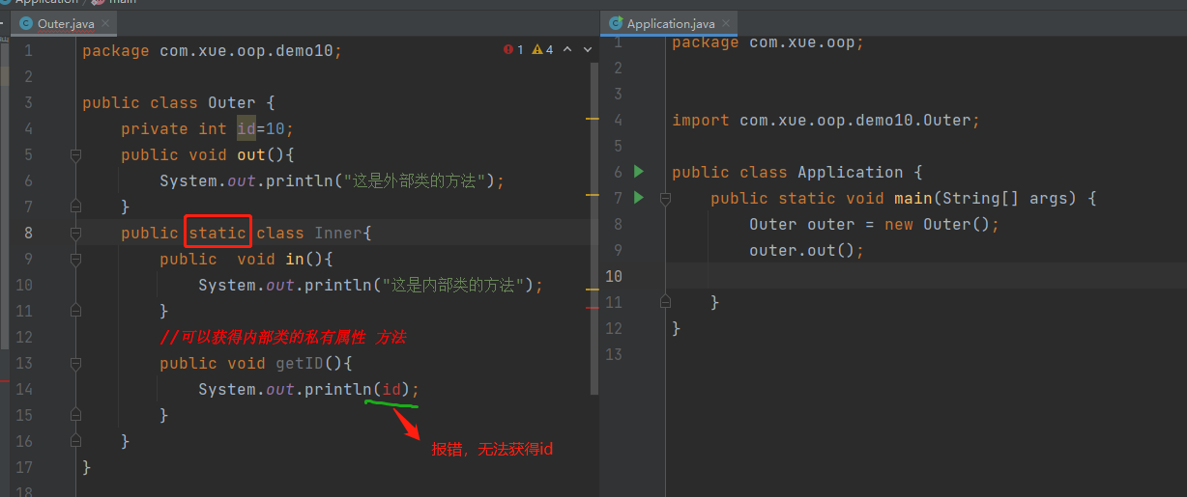The height and width of the screenshot is (497, 1187).
Task: Click 'out' method name on line 5
Action: (x=251, y=154)
